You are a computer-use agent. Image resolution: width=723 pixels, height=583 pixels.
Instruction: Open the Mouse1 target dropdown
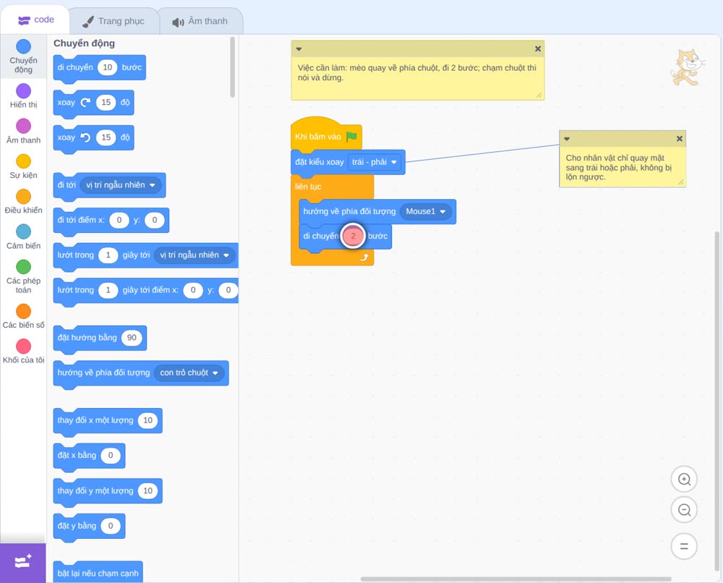[426, 211]
